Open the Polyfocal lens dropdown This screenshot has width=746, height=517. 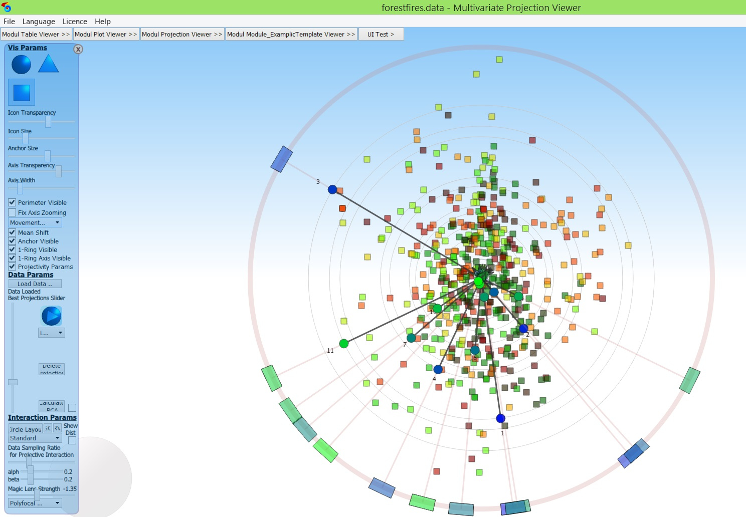pos(35,503)
